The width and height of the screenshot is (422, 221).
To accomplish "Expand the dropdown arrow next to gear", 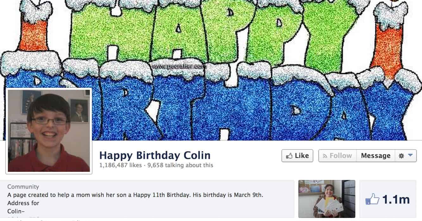I will click(410, 155).
